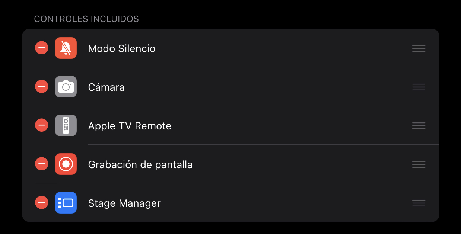Select the Grabación de pantalla label
461x234 pixels.
click(140, 165)
